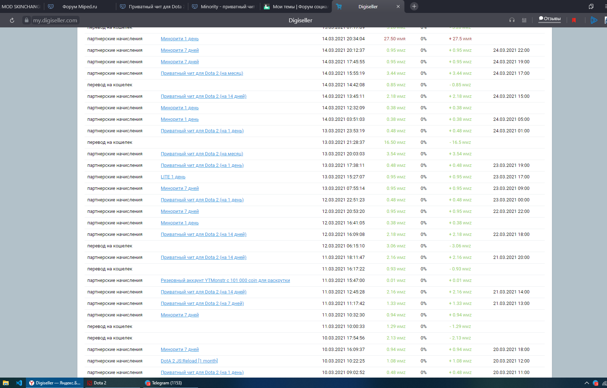Click the padlock site security icon
Viewport: 607px width, 388px height.
click(26, 20)
